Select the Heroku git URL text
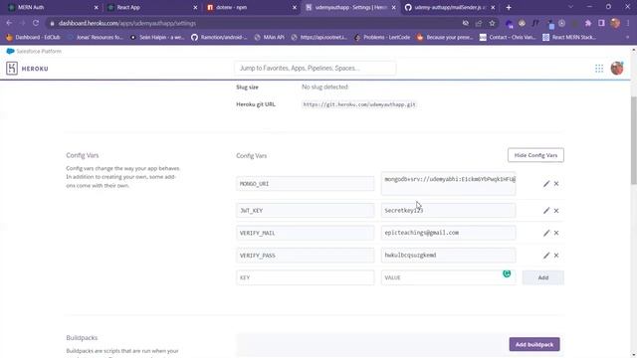The image size is (637, 358). click(x=359, y=104)
